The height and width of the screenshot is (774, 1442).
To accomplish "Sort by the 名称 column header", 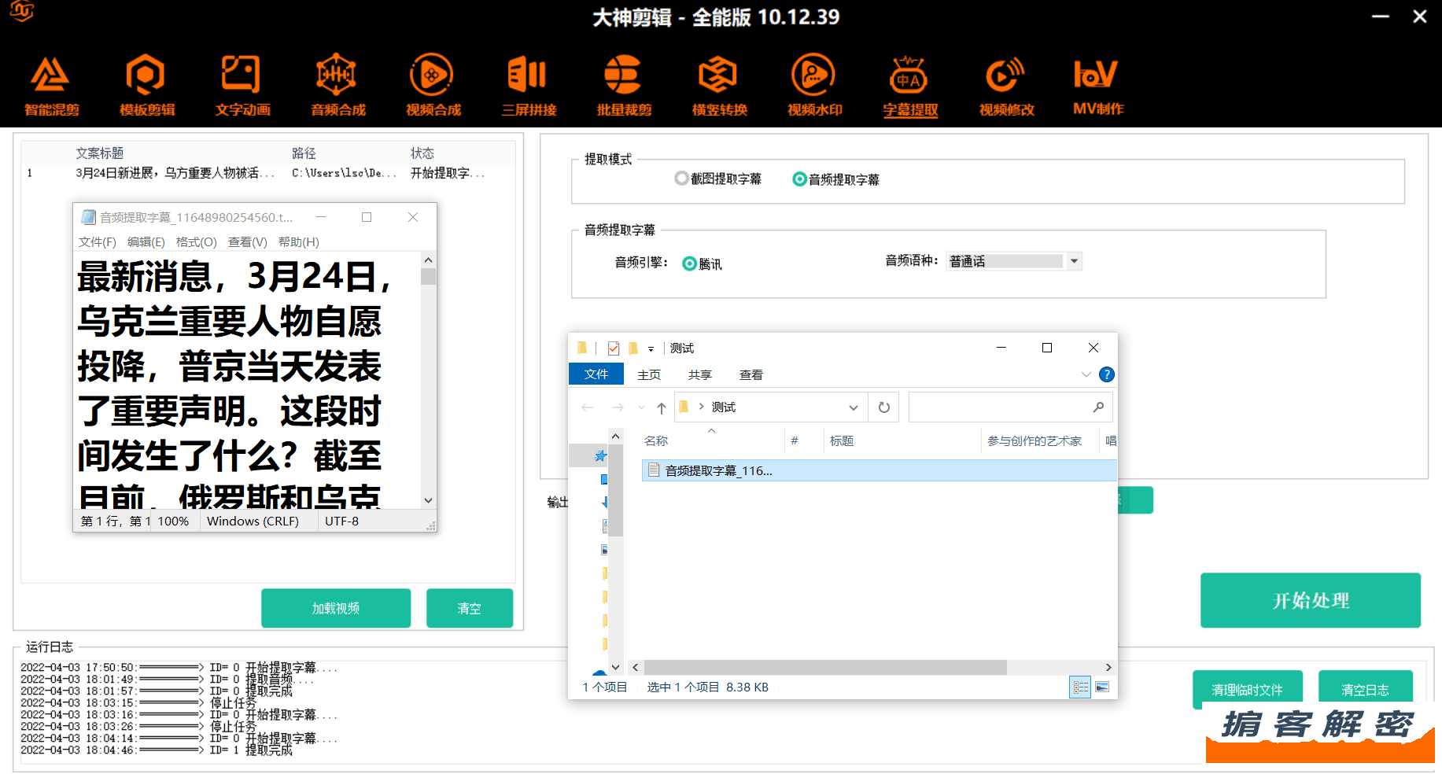I will (656, 441).
